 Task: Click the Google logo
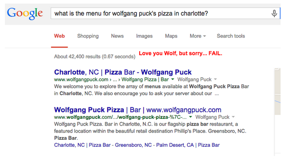25,14
